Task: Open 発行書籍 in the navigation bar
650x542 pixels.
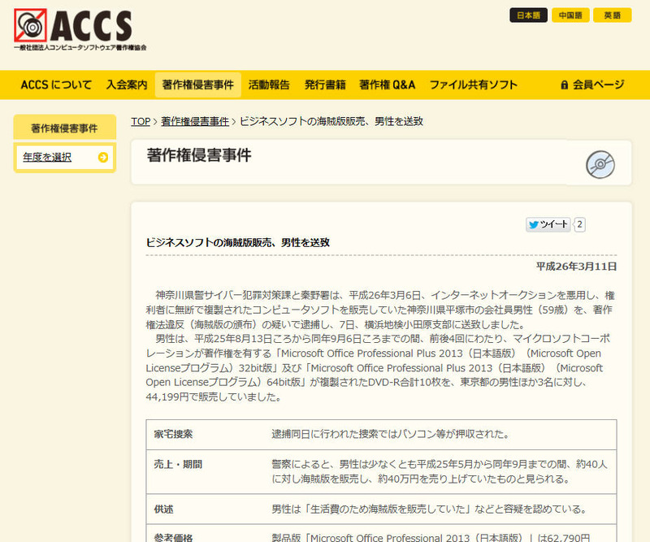Action: point(325,85)
